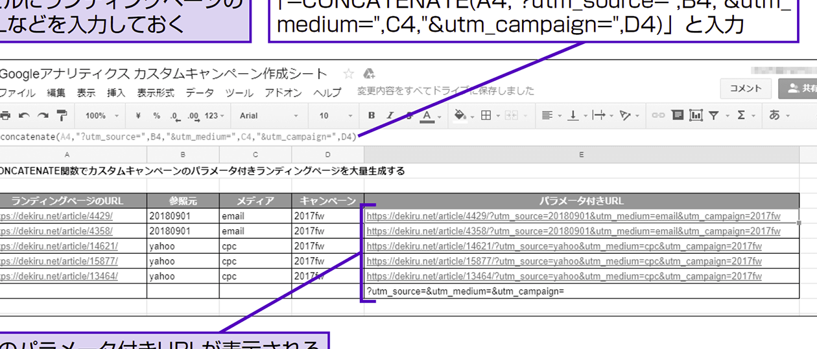The height and width of the screenshot is (349, 817).
Task: Select column A header
Action: [73, 155]
